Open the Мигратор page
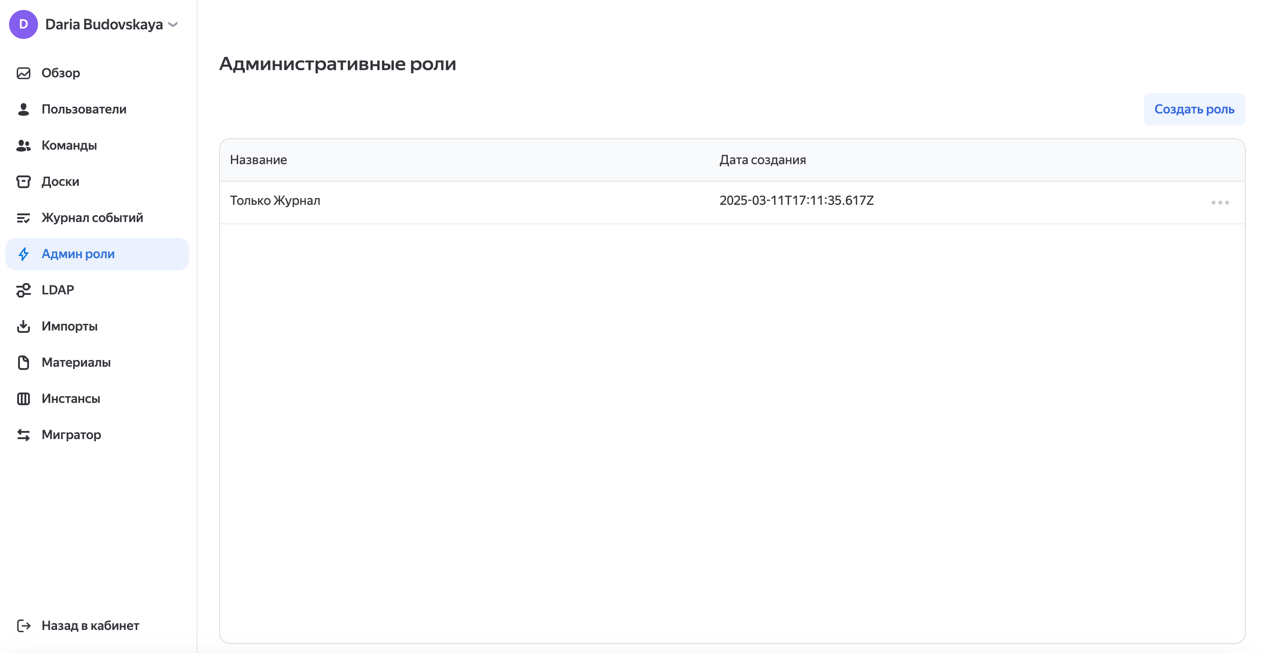Screen dimensions: 1281x653 97,435
